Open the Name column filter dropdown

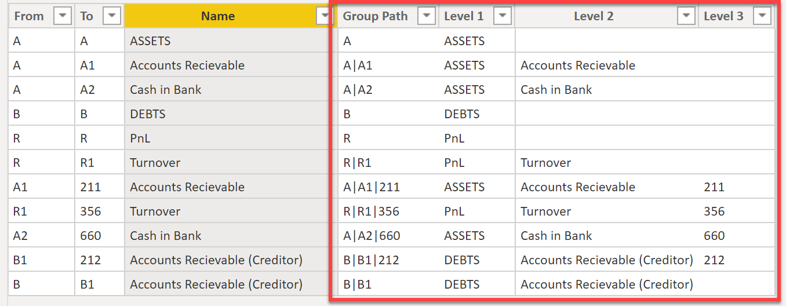pyautogui.click(x=325, y=16)
